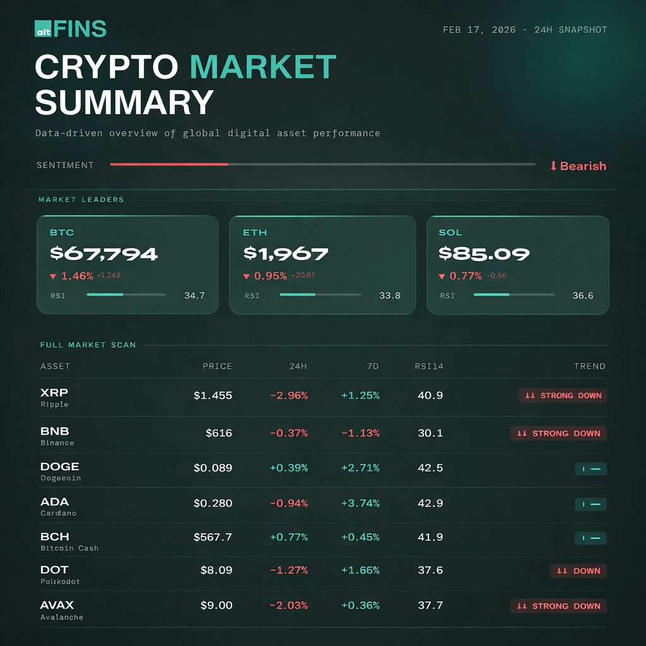Screen dimensions: 646x646
Task: Click the SOL RSI bar
Action: (514, 295)
